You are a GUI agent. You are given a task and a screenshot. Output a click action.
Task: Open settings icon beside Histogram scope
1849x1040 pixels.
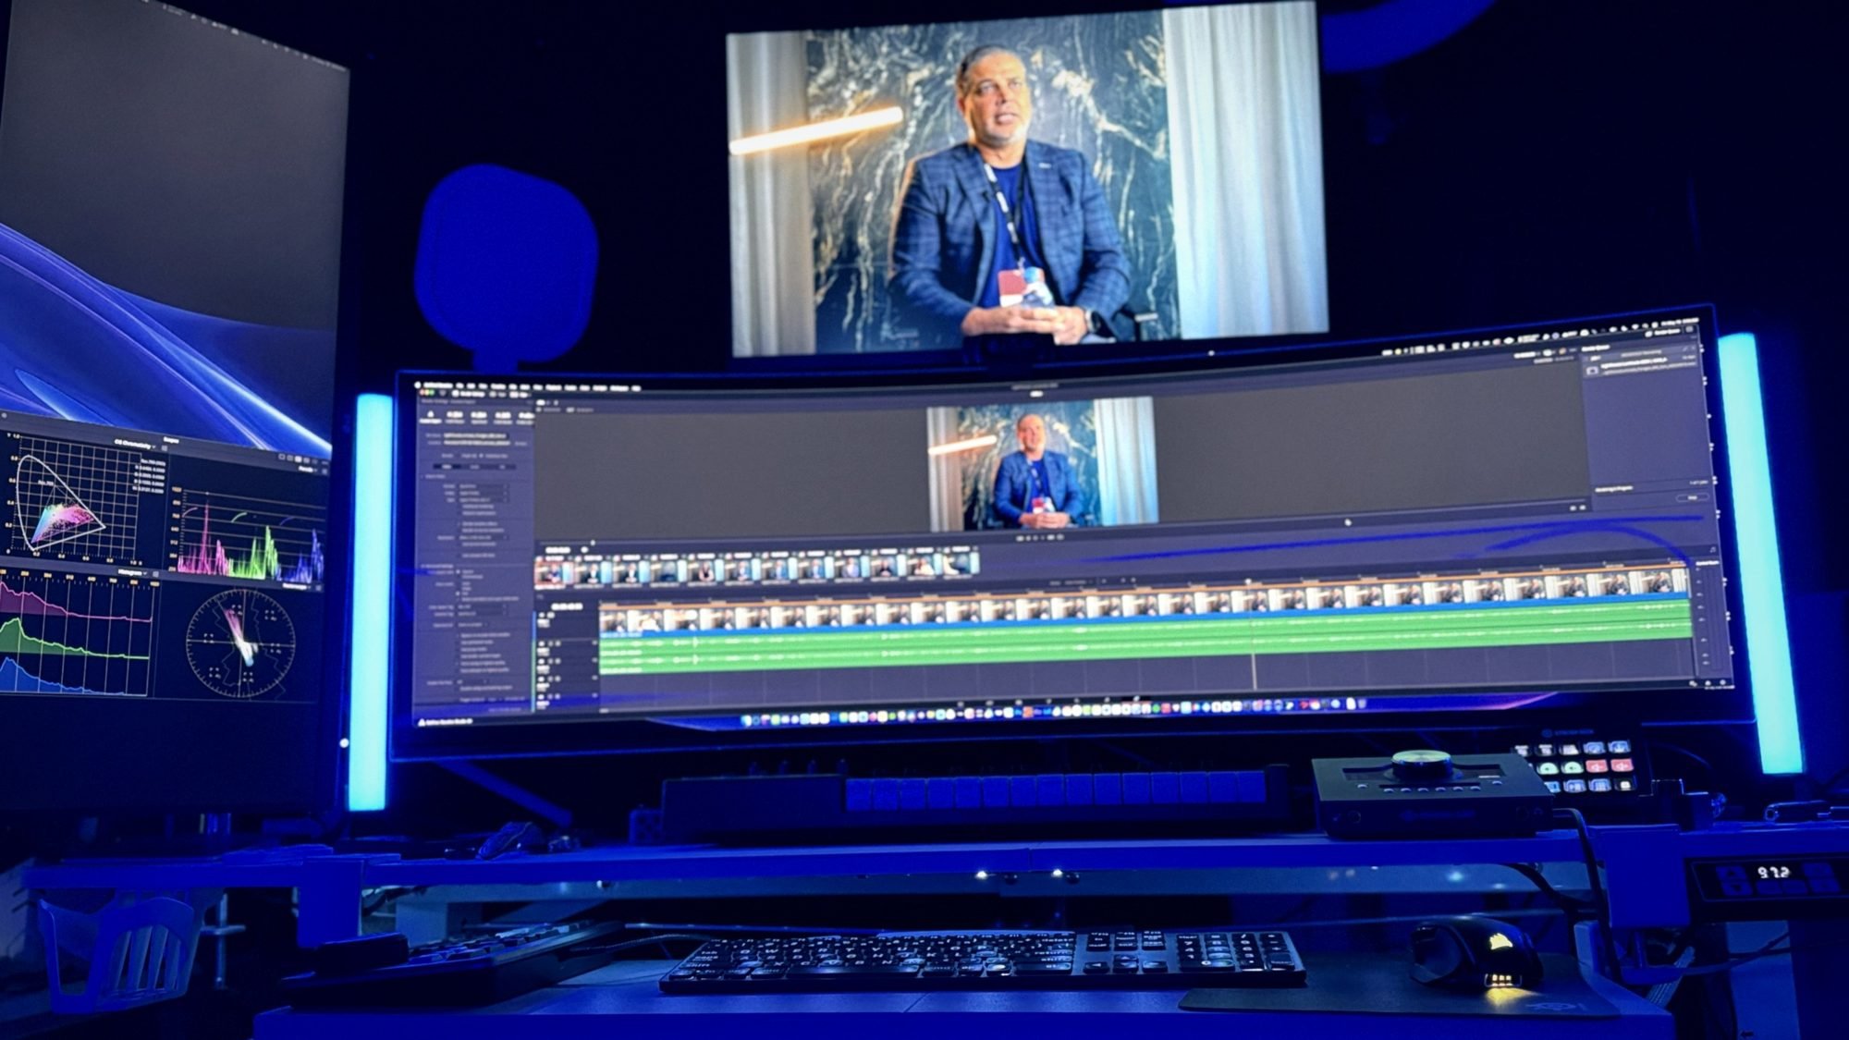[x=157, y=575]
